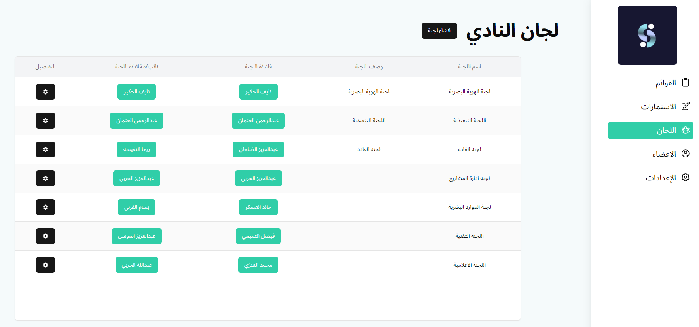699x327 pixels.
Task: Click committee name لجنة القاده
Action: 470,149
